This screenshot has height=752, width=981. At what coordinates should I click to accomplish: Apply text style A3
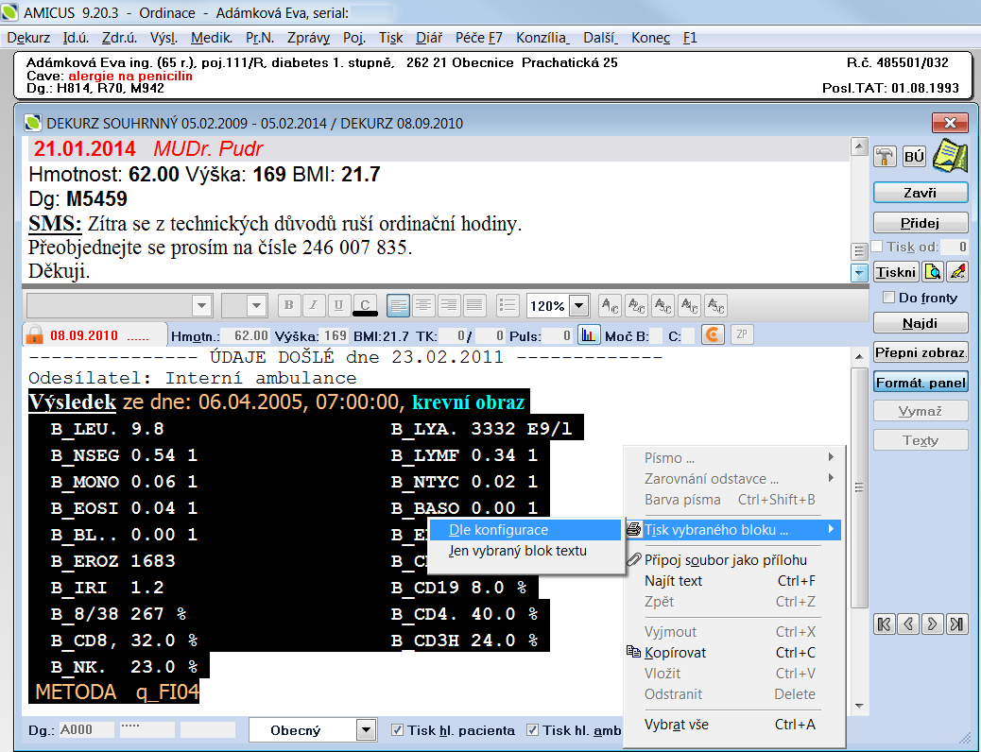click(663, 305)
